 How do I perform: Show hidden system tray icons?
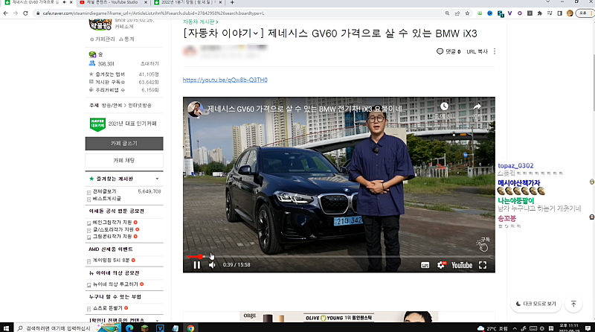click(x=515, y=328)
